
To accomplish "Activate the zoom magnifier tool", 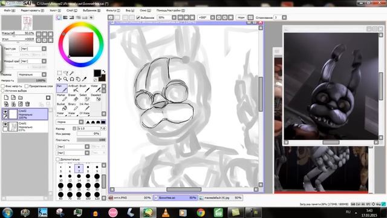I will (x=66, y=79).
